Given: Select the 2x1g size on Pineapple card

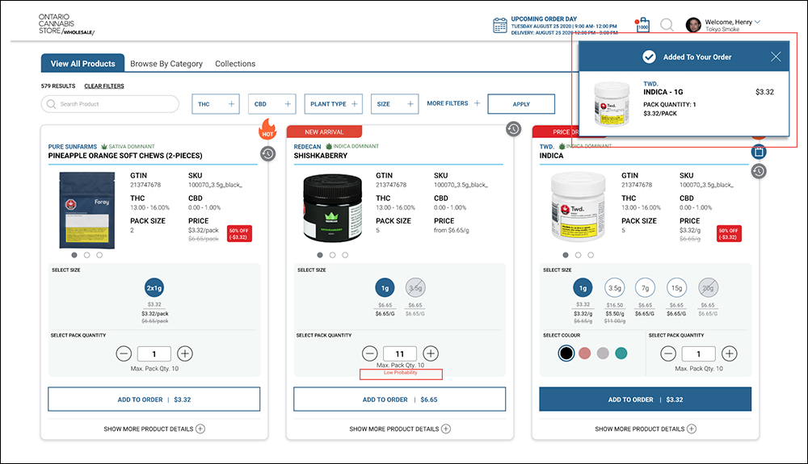Looking at the screenshot, I should [x=154, y=288].
